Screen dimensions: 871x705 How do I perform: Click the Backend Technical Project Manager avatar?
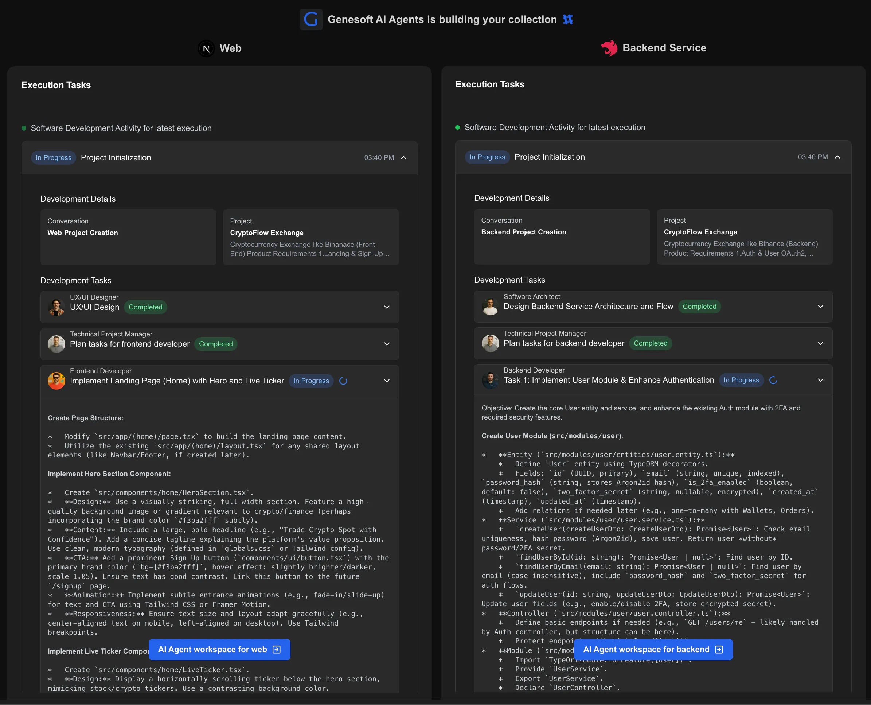490,343
